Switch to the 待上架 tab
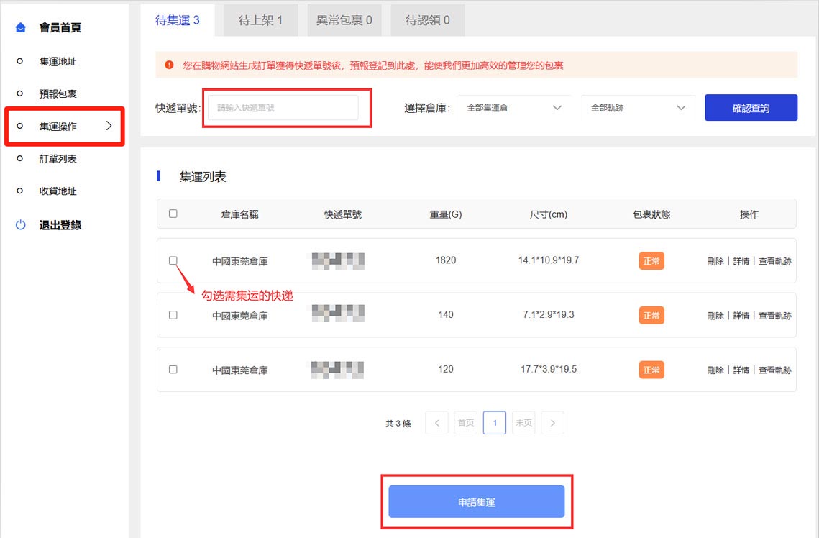The image size is (819, 538). 260,20
